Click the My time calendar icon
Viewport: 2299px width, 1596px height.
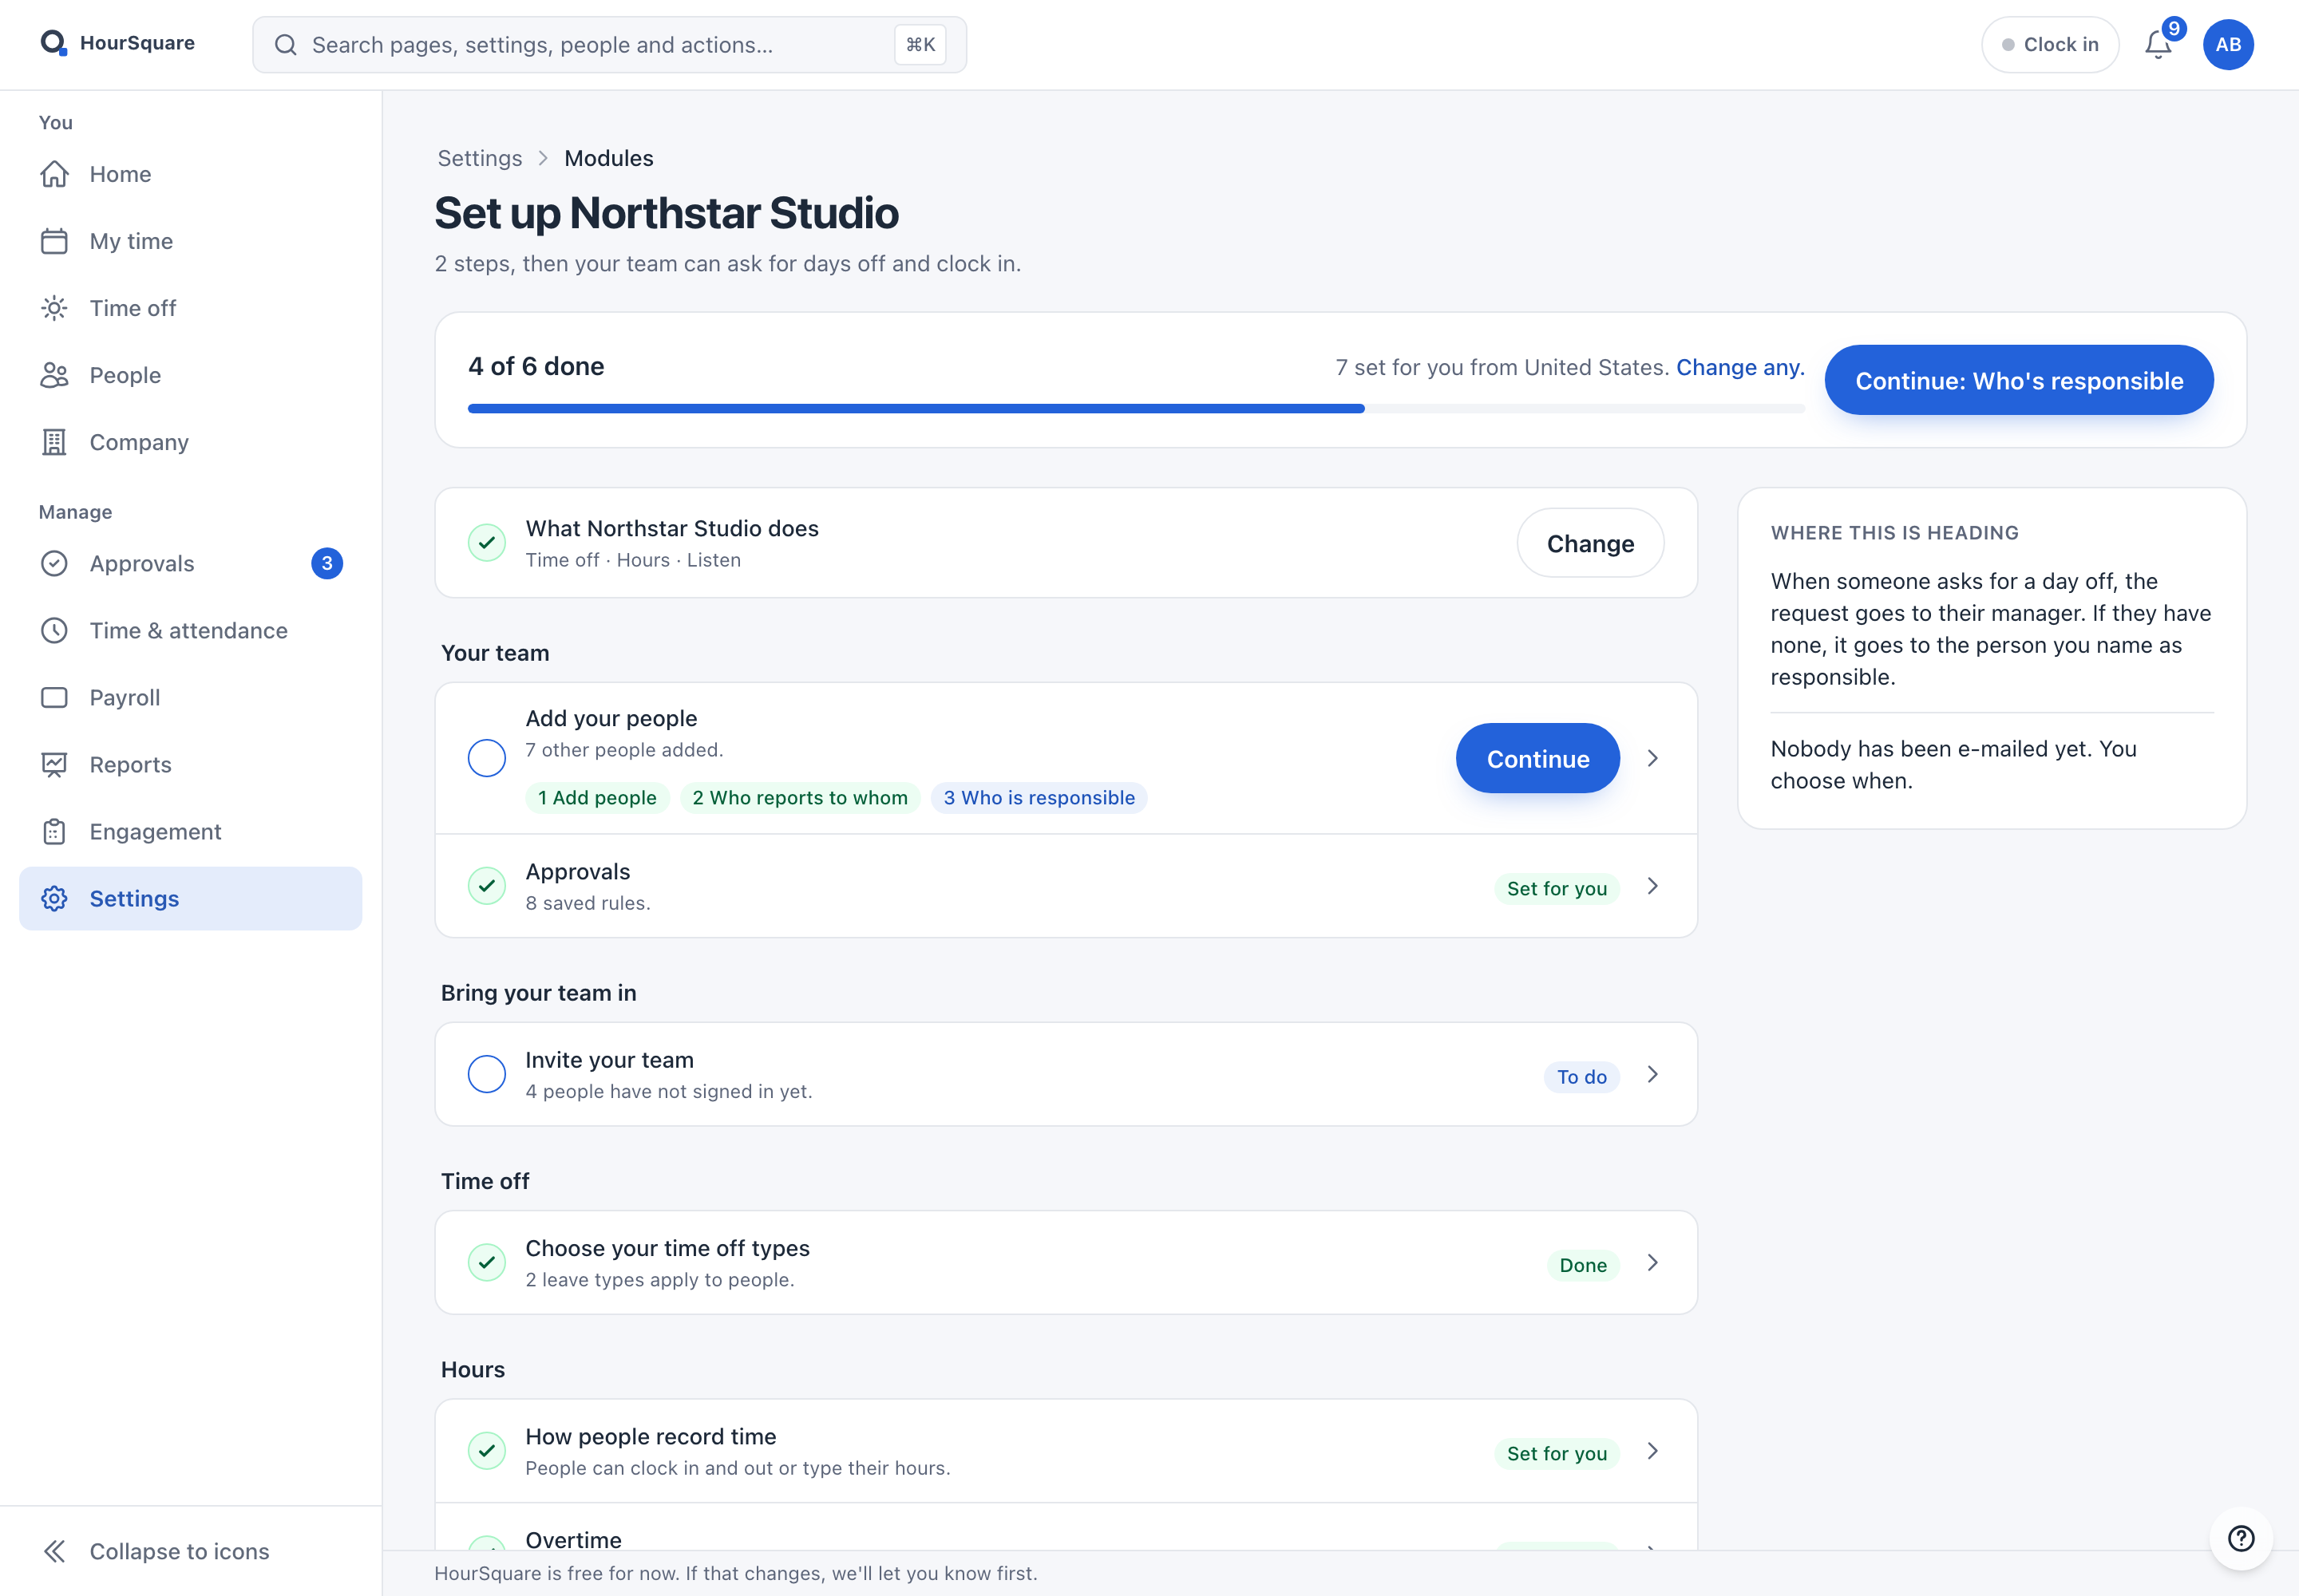[x=54, y=241]
